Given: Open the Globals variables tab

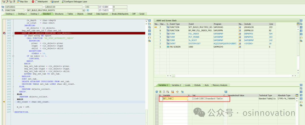Looking at the screenshot, I should [197, 85].
